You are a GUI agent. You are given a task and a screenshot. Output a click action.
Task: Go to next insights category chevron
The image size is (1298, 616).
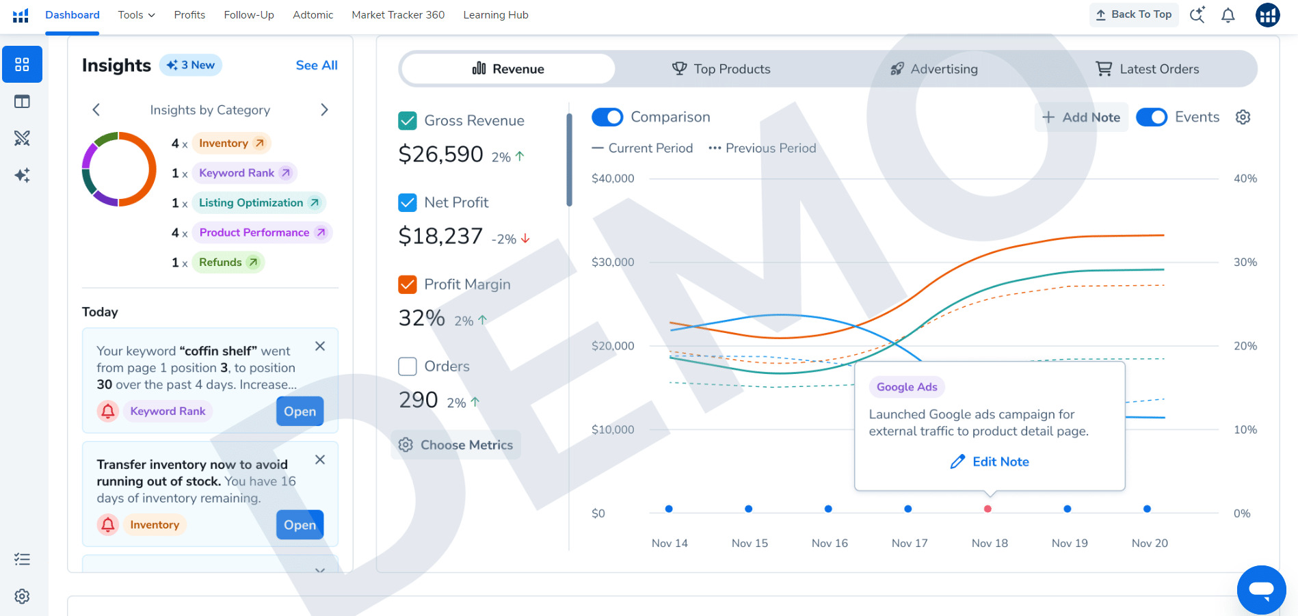tap(324, 109)
